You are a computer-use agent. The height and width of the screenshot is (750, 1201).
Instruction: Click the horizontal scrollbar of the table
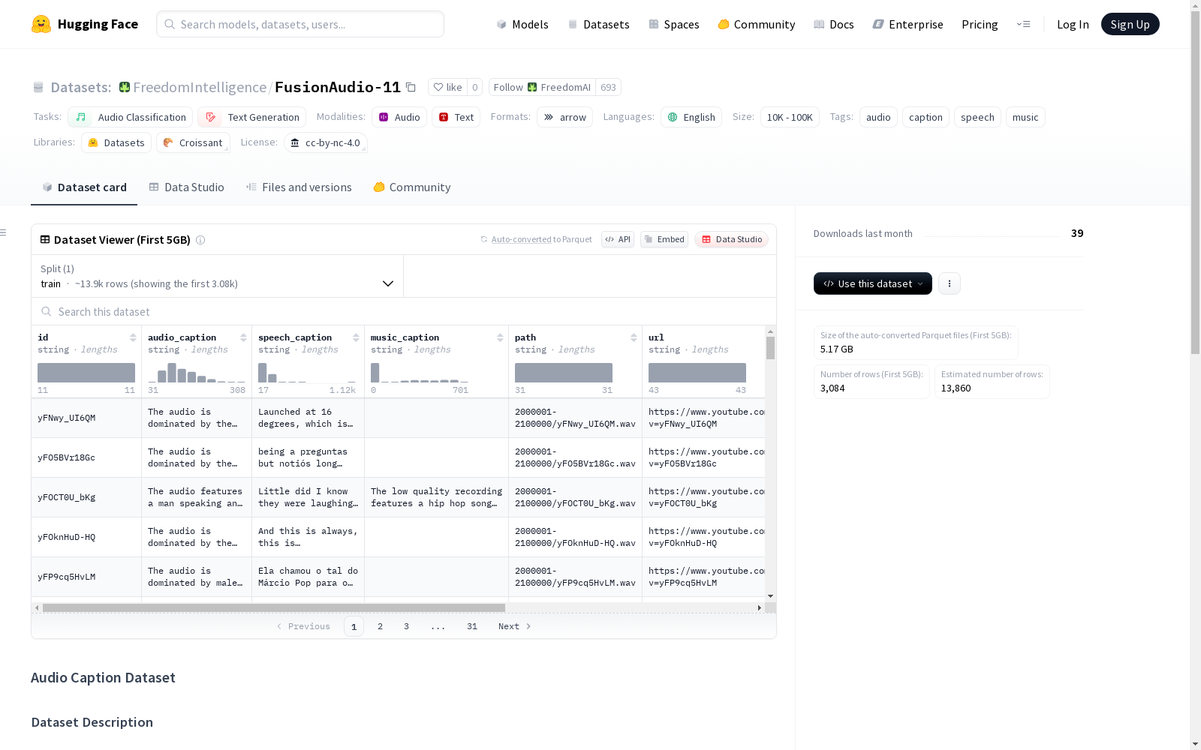[274, 607]
